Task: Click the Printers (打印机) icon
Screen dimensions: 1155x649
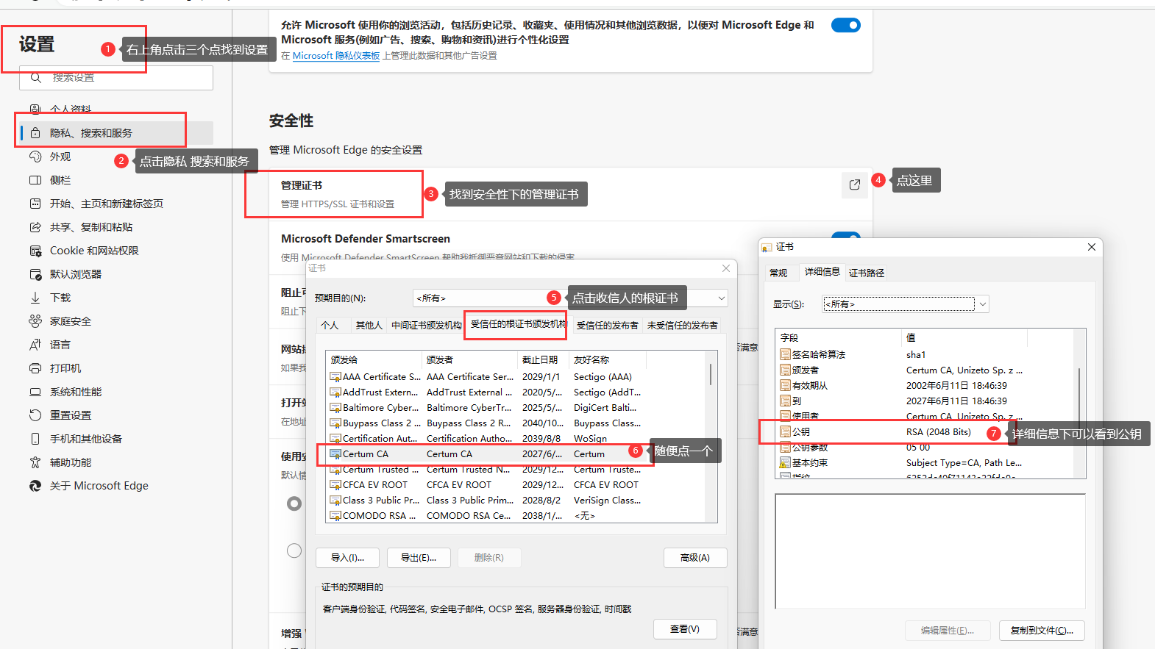Action: coord(35,368)
